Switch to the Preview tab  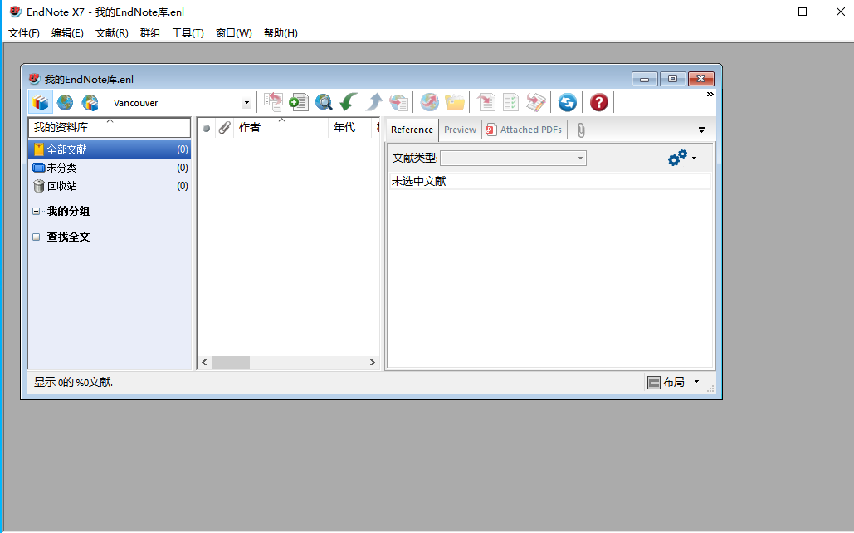tap(461, 130)
